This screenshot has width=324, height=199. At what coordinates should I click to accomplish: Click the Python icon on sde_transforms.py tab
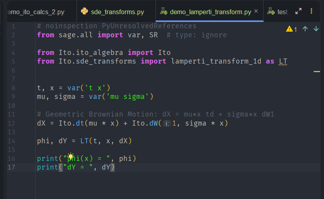[x=84, y=11]
